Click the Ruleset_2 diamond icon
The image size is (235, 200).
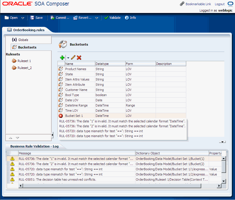point(14,68)
